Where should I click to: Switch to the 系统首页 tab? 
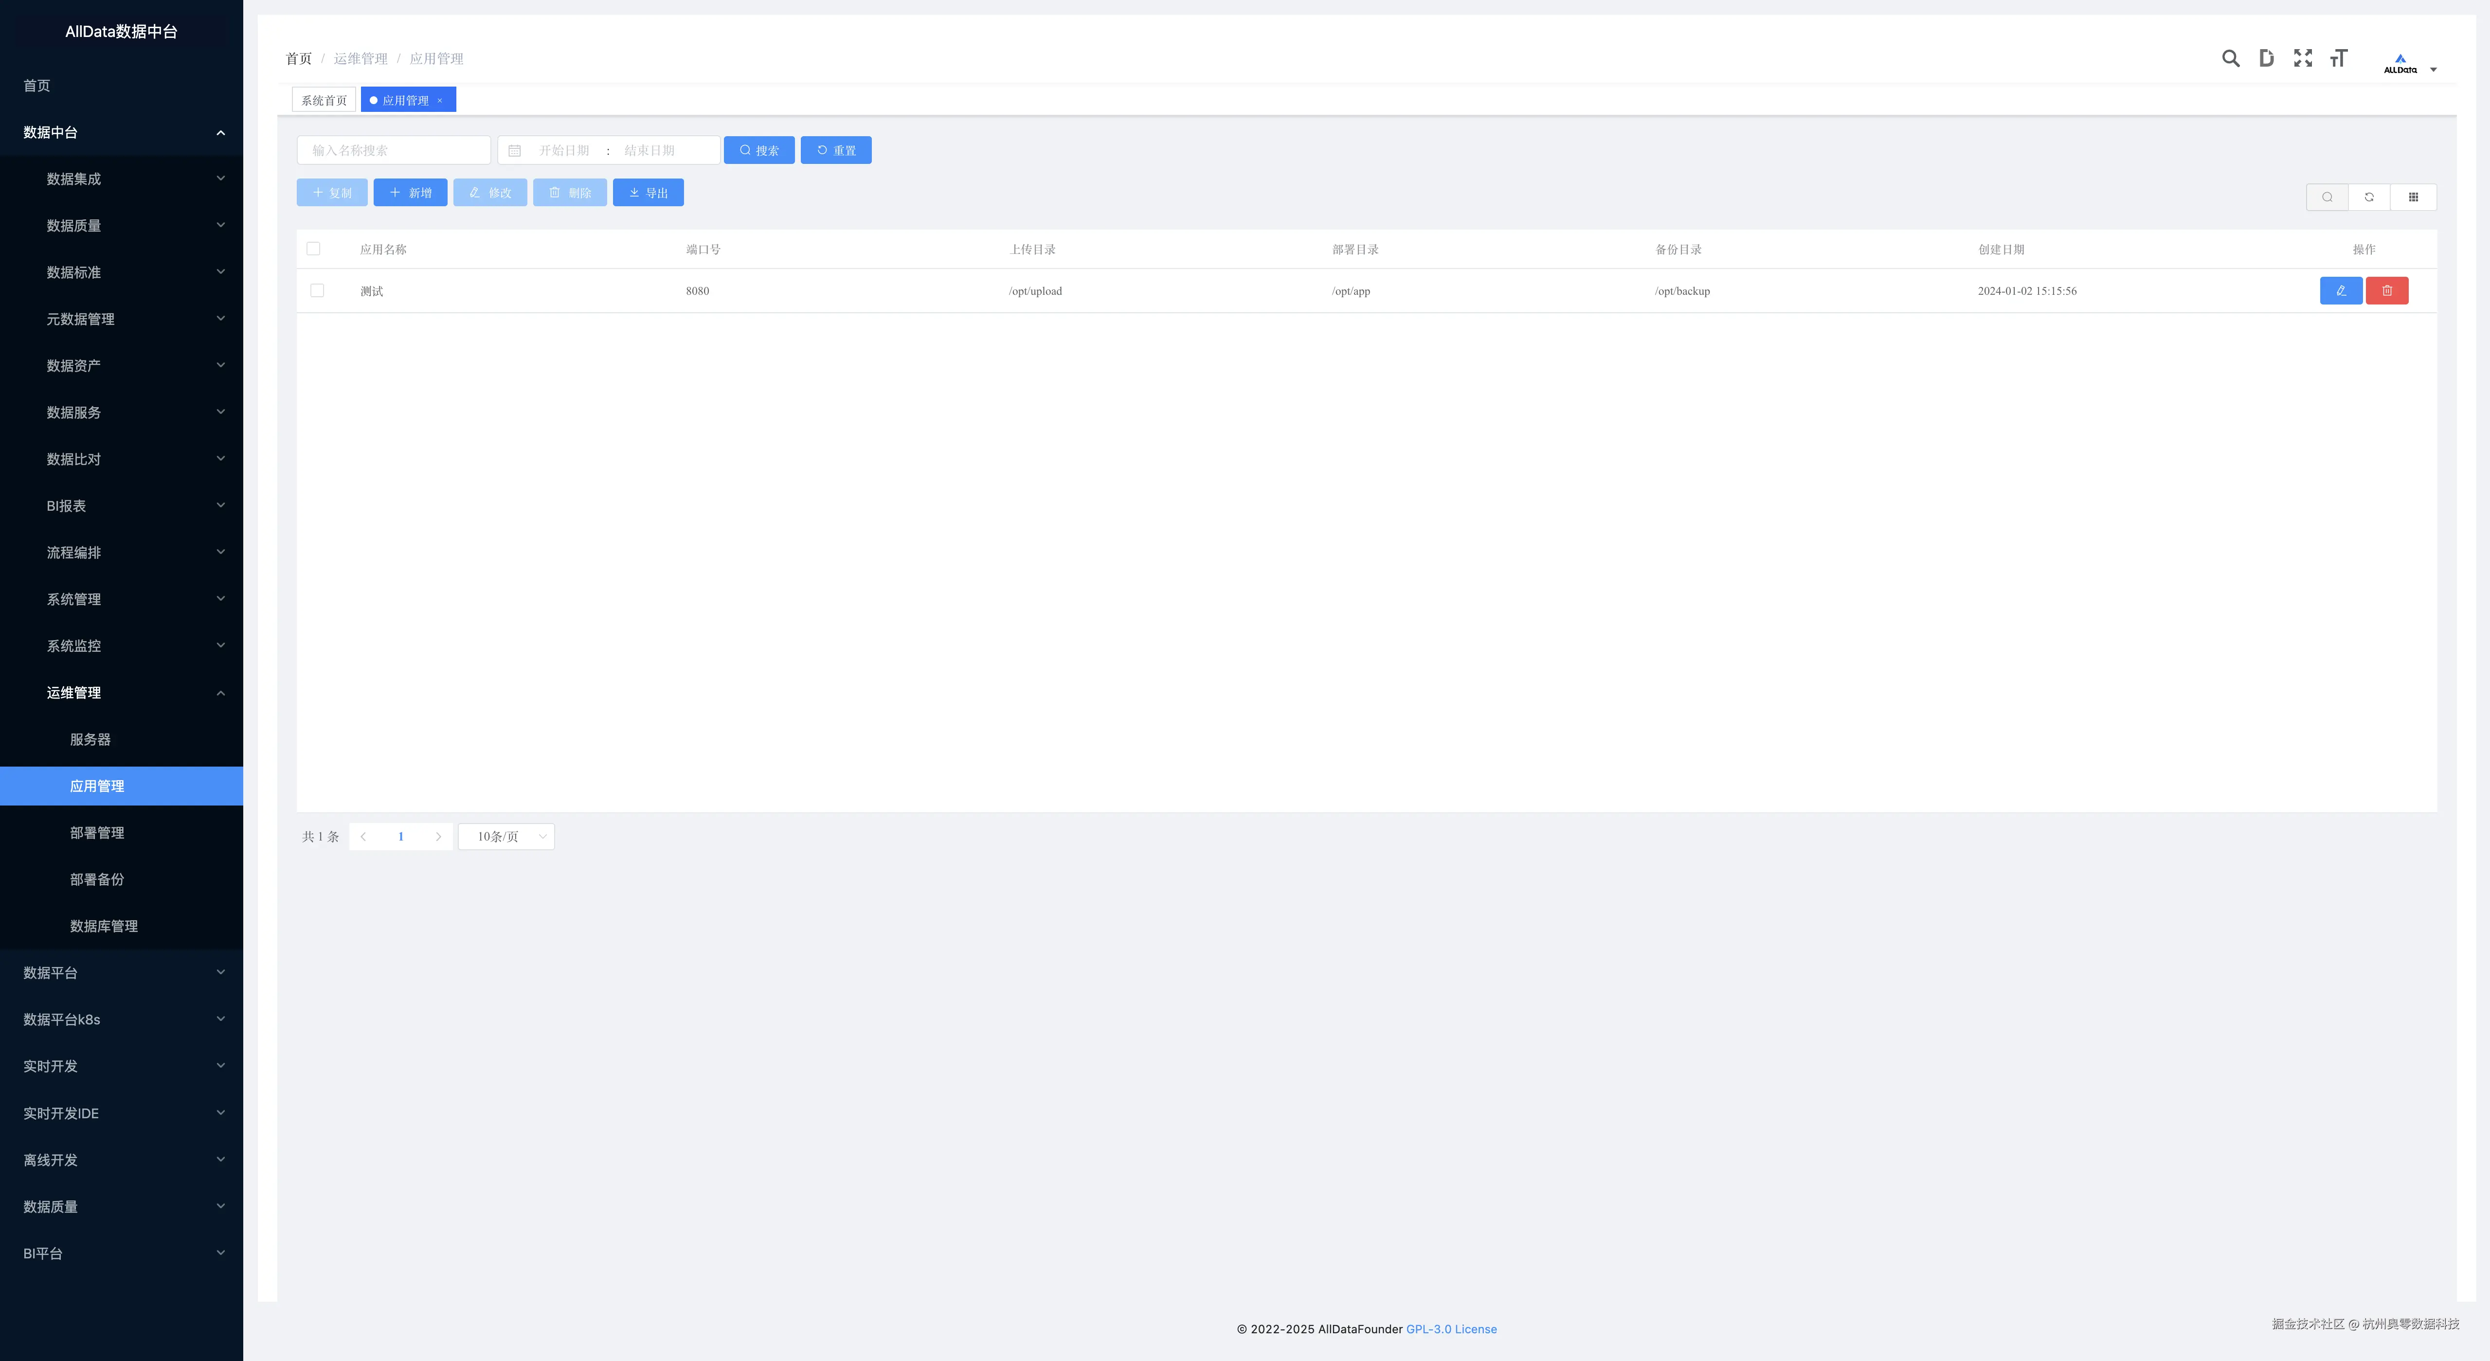[x=324, y=101]
